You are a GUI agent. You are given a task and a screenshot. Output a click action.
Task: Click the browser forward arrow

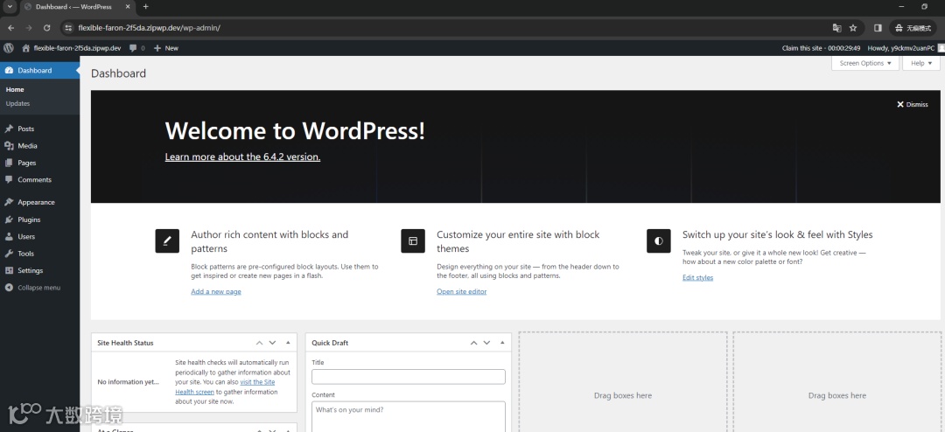click(x=29, y=28)
